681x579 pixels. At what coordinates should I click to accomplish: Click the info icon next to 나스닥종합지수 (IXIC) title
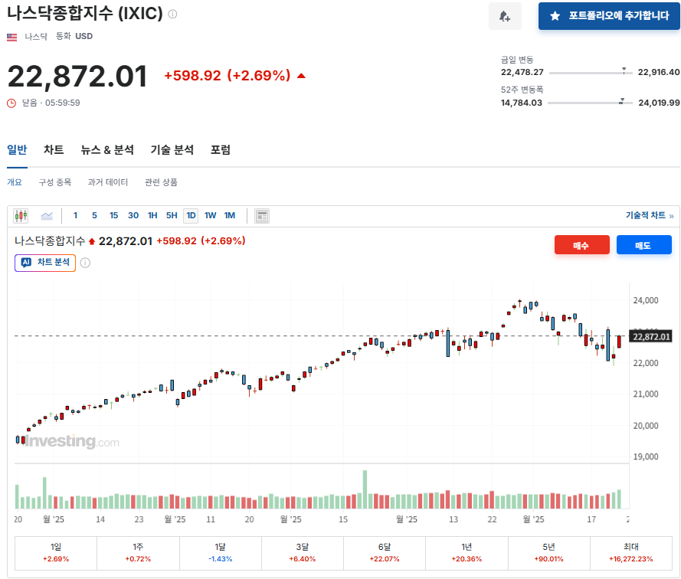pyautogui.click(x=172, y=14)
